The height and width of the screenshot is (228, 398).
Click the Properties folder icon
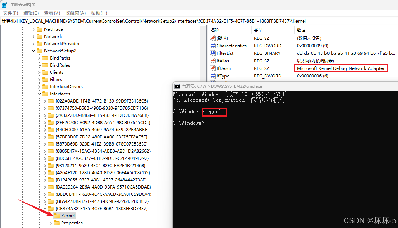coord(57,223)
